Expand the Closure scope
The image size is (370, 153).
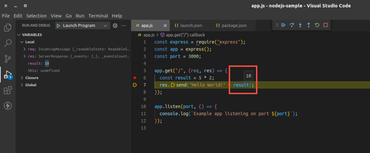tap(22, 78)
